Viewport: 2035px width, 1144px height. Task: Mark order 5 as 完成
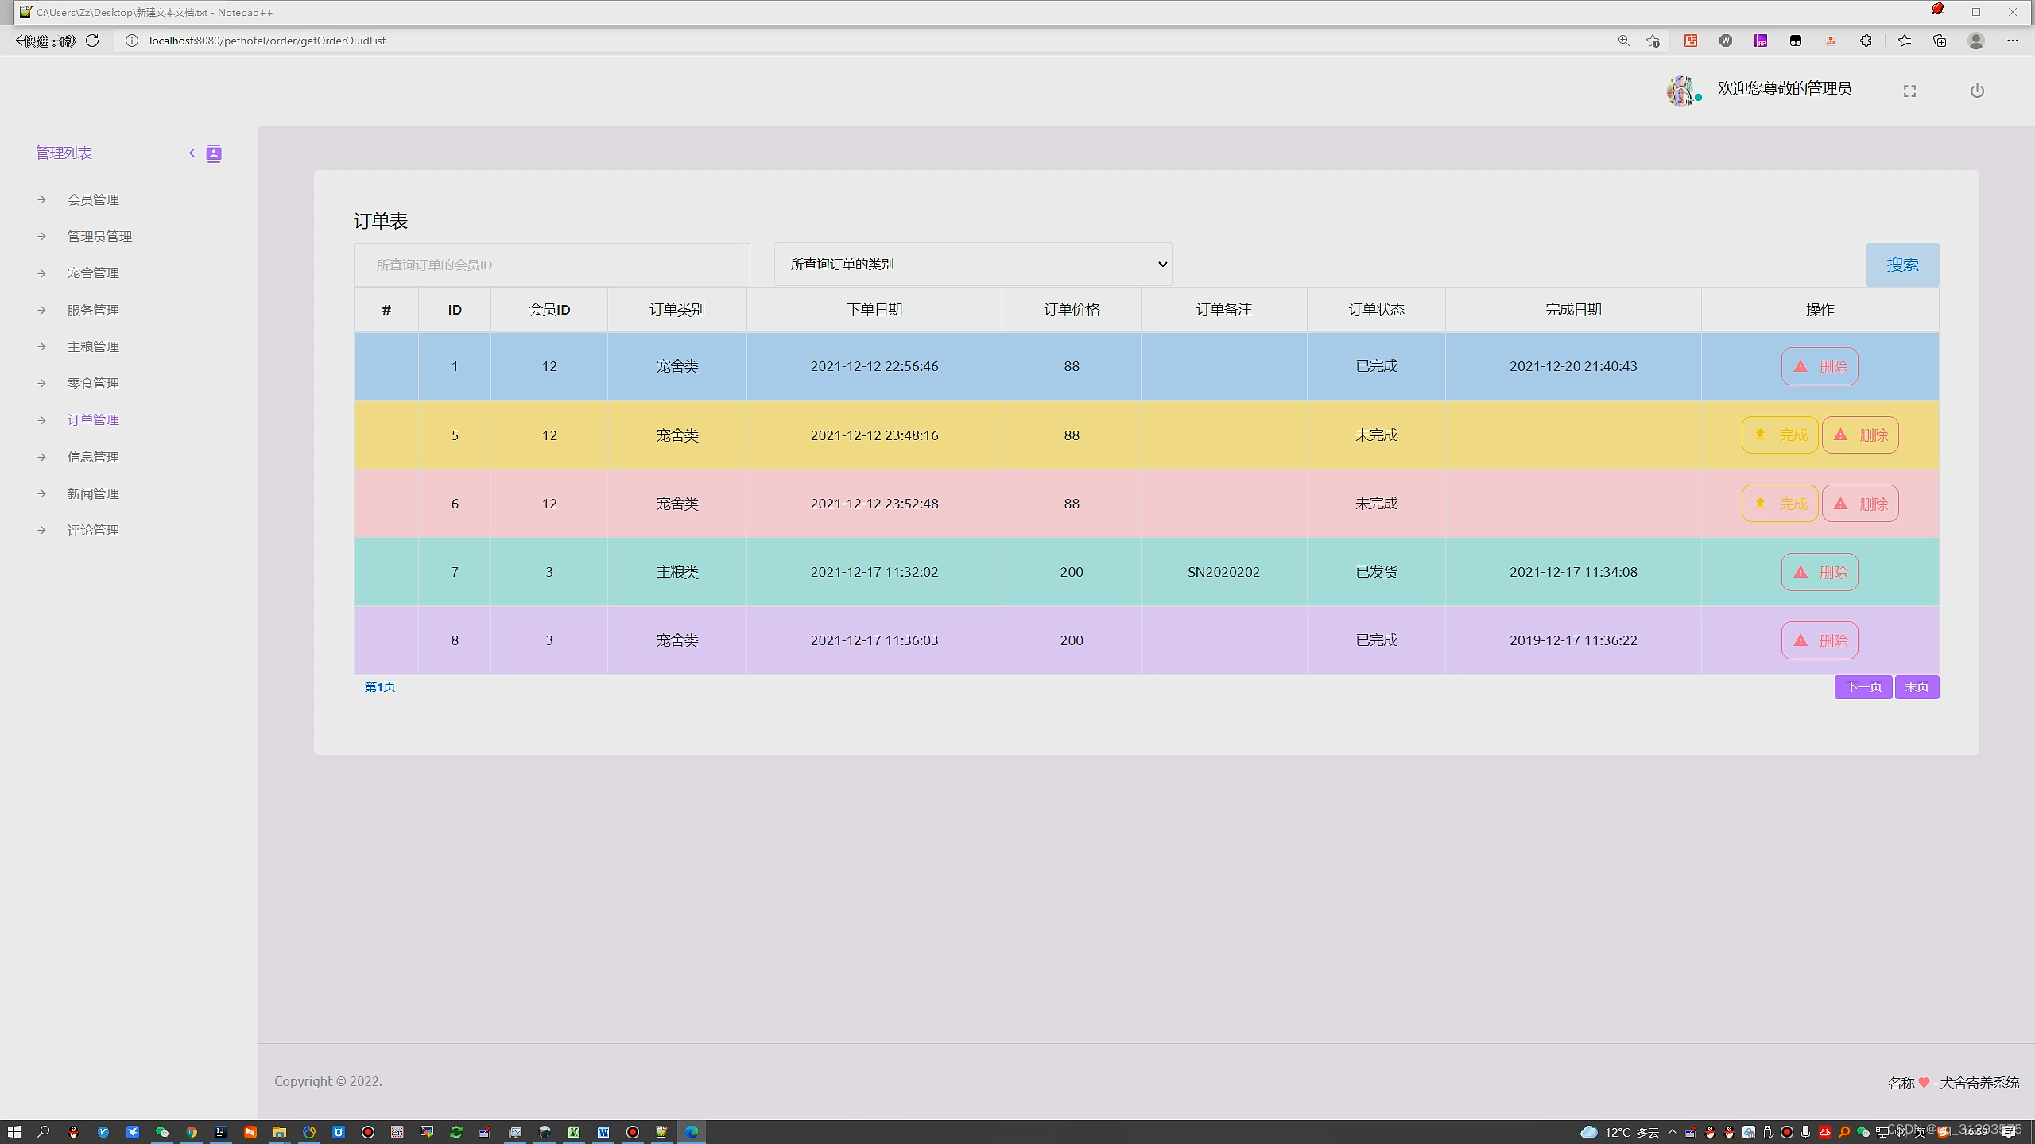coord(1779,435)
